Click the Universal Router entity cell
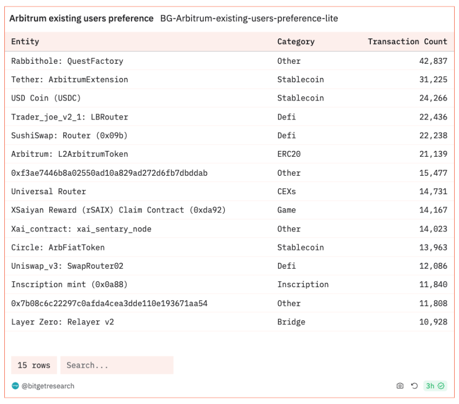This screenshot has width=459, height=404. pos(49,191)
